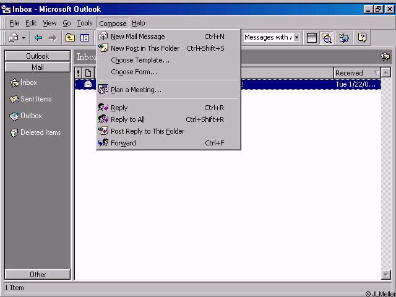Select Plan a Meeting… menu entry
Image resolution: width=396 pixels, height=297 pixels.
pos(168,90)
